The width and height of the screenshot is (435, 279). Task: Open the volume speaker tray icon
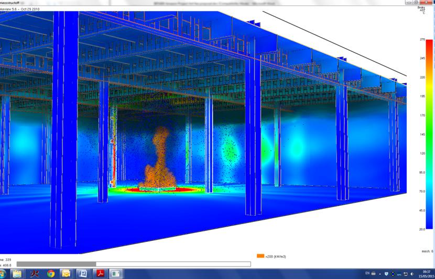click(x=412, y=274)
